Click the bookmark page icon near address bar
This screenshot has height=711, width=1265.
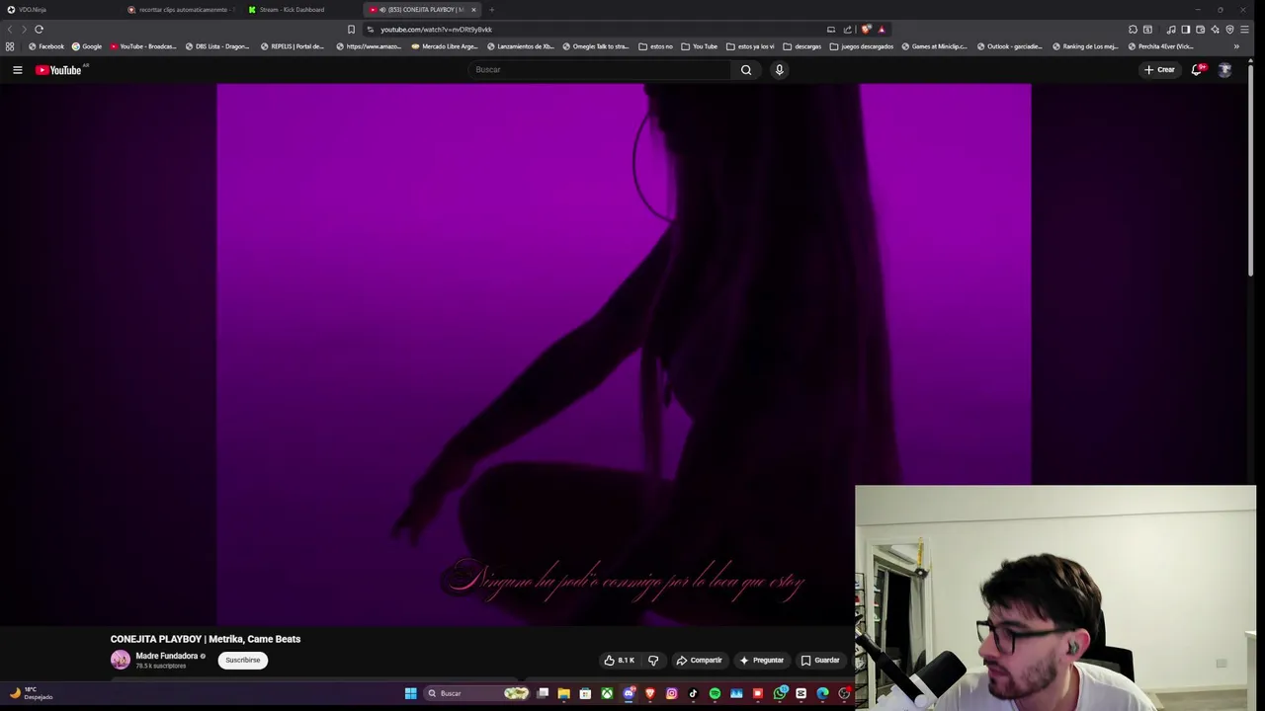[x=351, y=30]
